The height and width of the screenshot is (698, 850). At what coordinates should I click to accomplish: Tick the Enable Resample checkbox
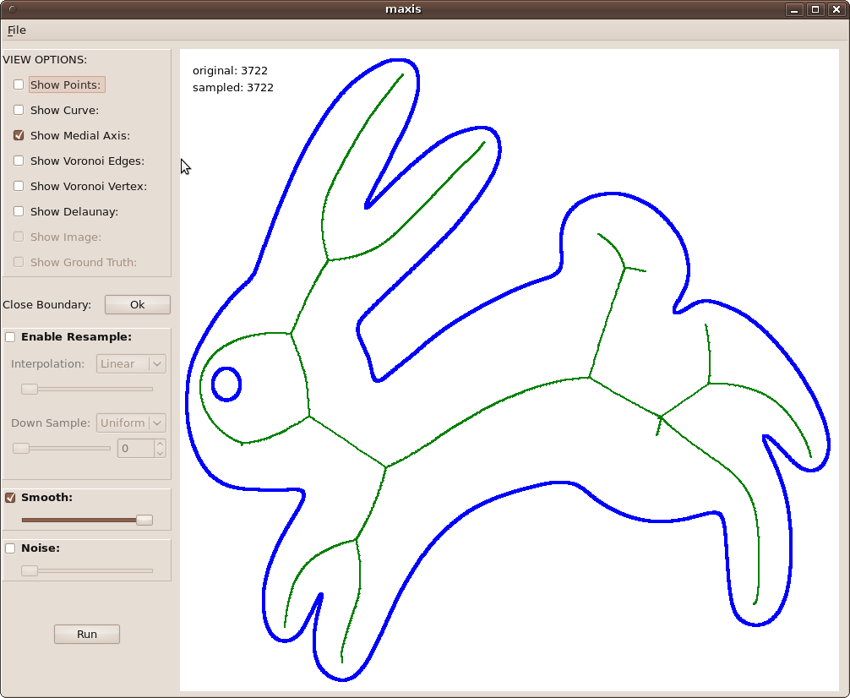(x=10, y=337)
